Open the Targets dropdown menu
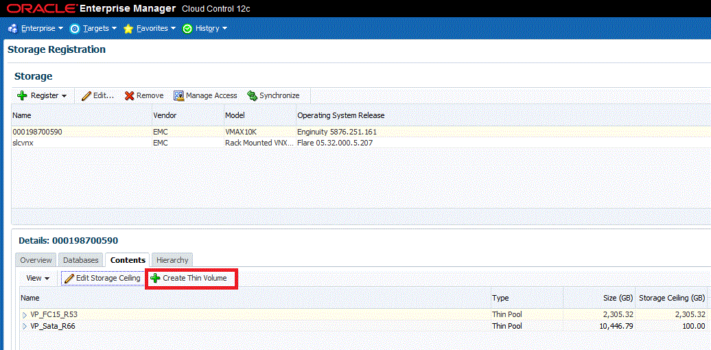711x350 pixels. pos(100,29)
